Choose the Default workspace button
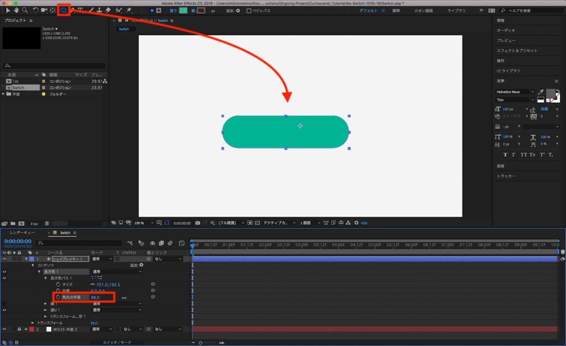This screenshot has height=346, width=566. click(x=369, y=10)
